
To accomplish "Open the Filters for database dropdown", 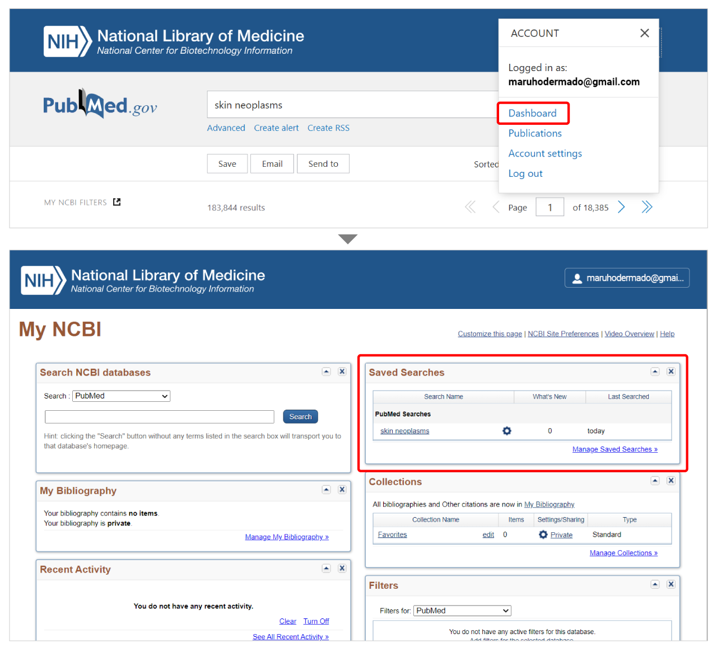I will click(x=462, y=611).
